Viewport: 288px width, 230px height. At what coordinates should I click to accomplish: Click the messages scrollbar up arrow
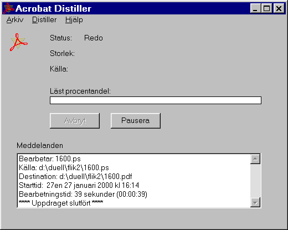(255, 159)
